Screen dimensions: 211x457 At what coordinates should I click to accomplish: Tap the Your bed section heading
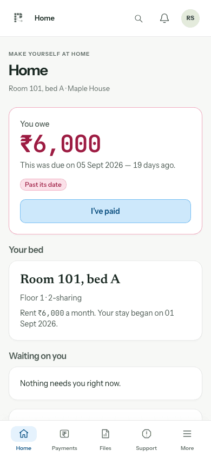tap(26, 250)
